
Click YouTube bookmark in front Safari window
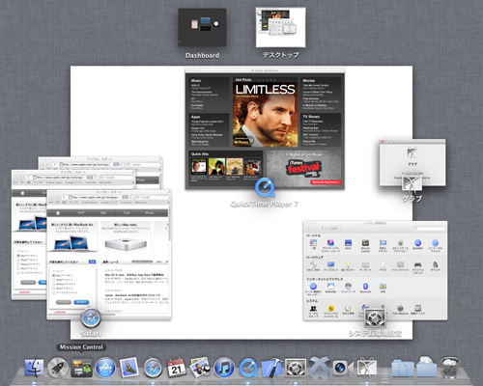coord(126,203)
